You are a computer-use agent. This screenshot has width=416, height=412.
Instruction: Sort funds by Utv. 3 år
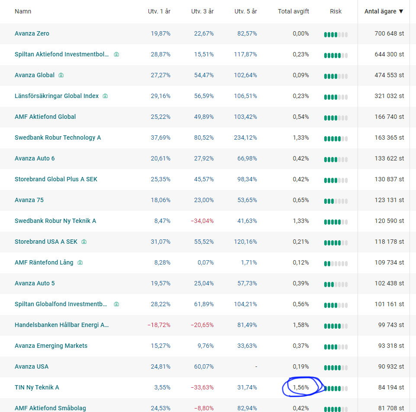202,11
